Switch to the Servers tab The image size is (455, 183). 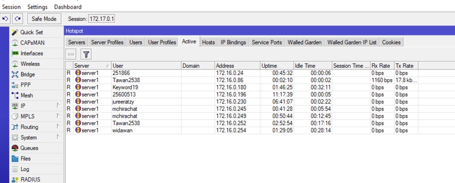(x=77, y=42)
